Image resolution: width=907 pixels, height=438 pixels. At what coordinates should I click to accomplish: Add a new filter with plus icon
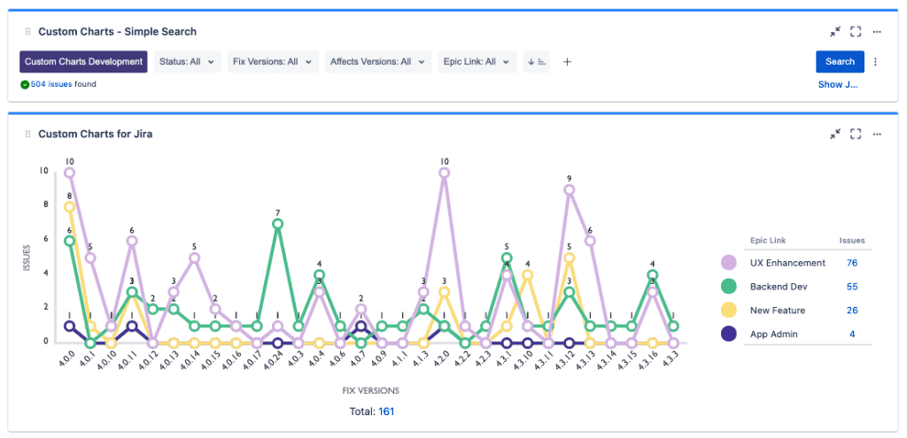(x=568, y=62)
